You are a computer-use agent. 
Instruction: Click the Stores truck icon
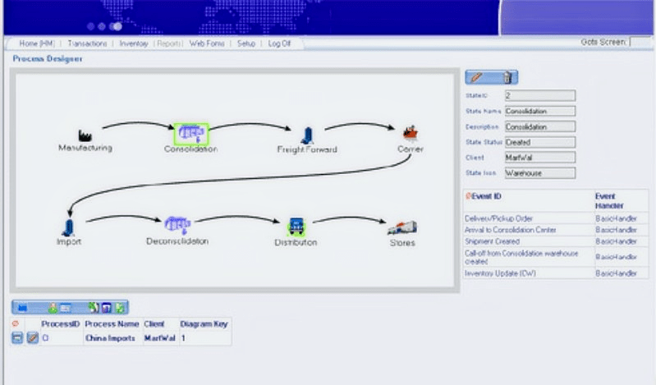coord(401,227)
